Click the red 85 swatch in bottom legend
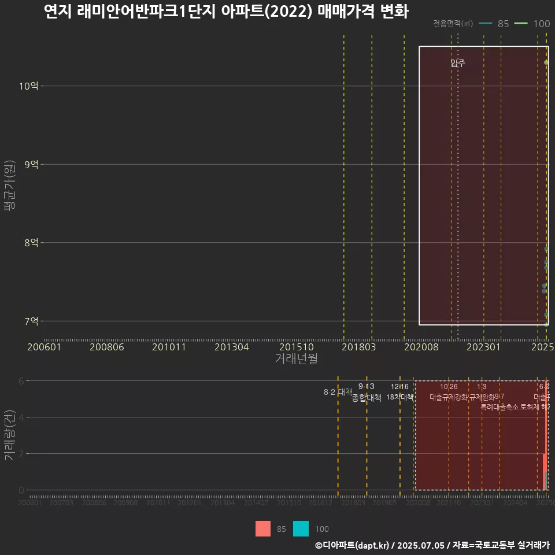Viewport: 555px width, 555px height. point(262,528)
